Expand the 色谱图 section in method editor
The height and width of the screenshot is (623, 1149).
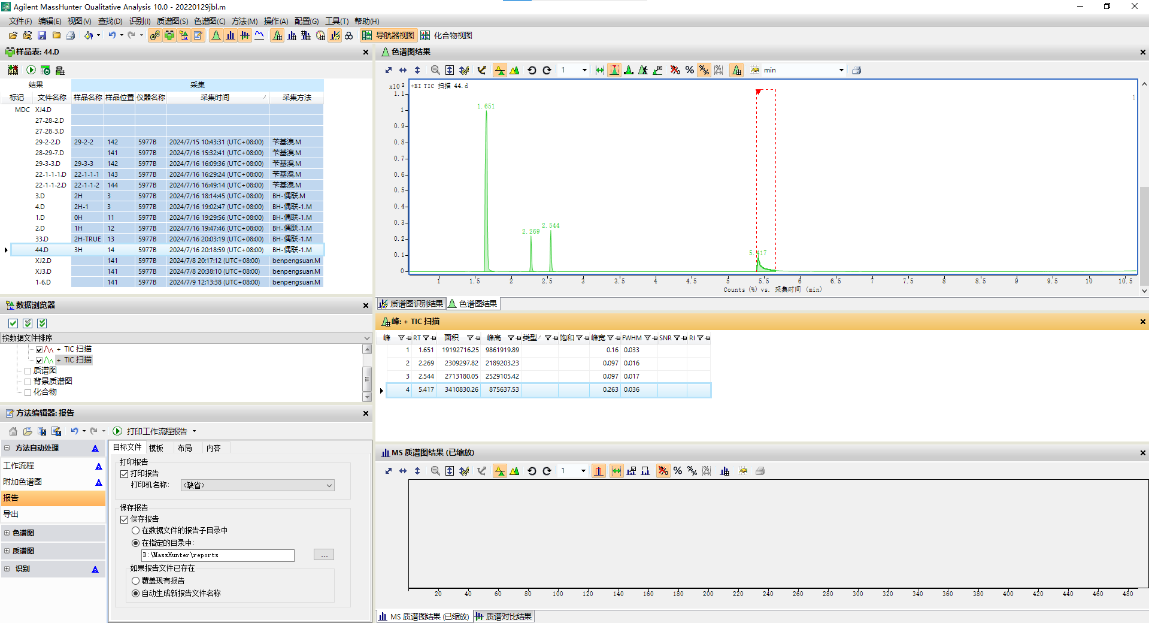click(7, 533)
